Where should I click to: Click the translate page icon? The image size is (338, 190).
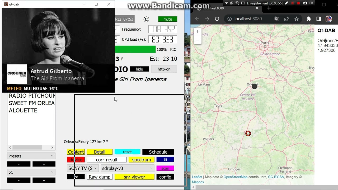click(x=277, y=19)
